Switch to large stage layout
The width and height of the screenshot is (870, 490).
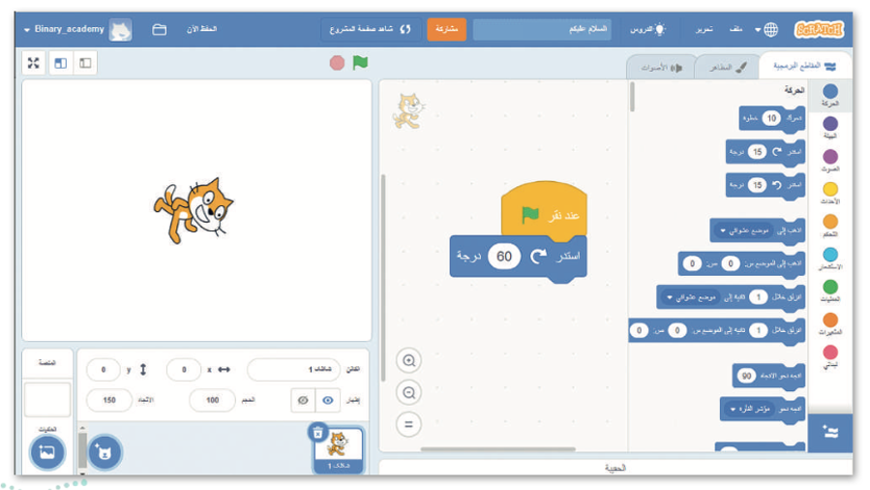coord(60,63)
